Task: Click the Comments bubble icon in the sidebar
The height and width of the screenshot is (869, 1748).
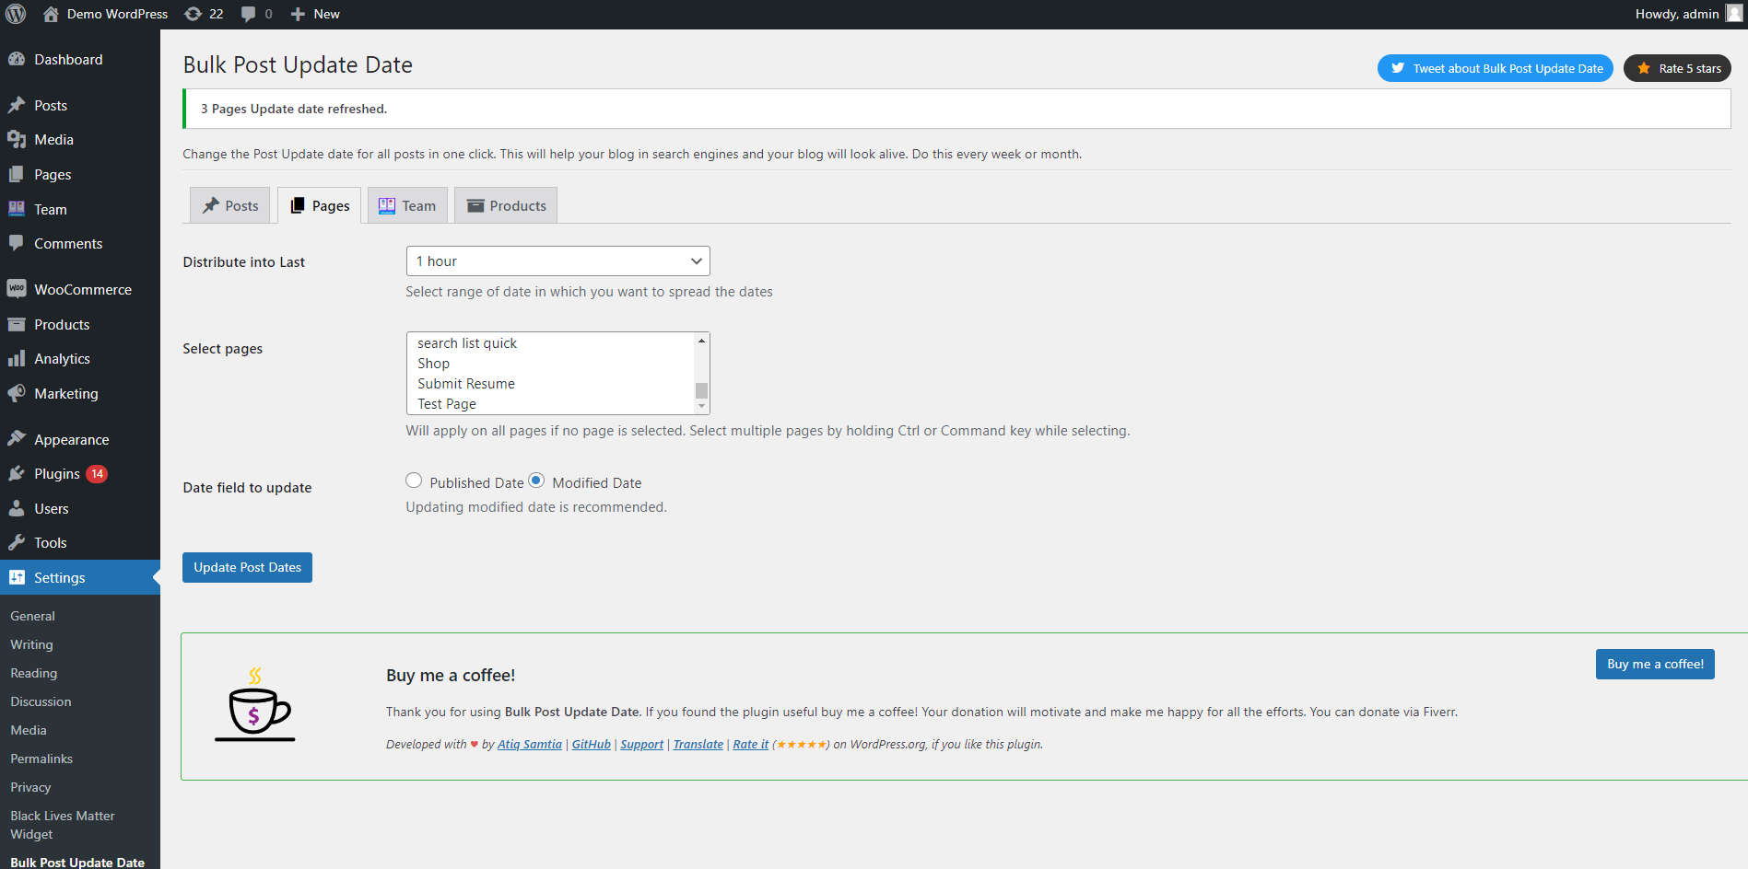Action: coord(17,243)
